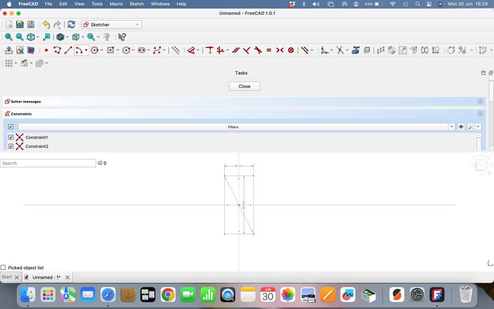This screenshot has height=309, width=494.
Task: Open the grid settings dropdown
Action: (x=16, y=63)
